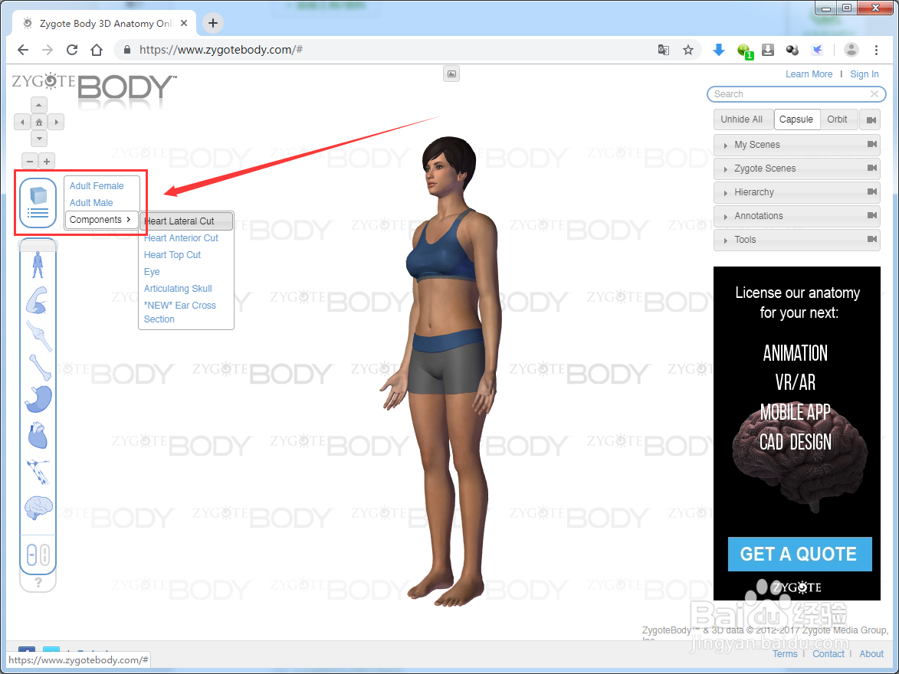Image resolution: width=899 pixels, height=674 pixels.
Task: Select the nervous system nerves icon
Action: (x=38, y=470)
